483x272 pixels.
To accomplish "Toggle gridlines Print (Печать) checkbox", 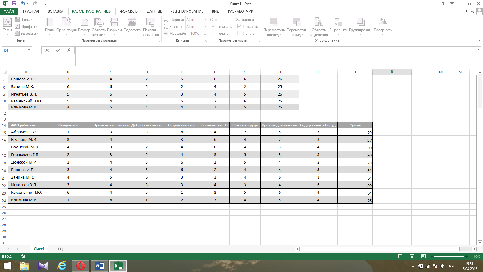I will [x=213, y=34].
